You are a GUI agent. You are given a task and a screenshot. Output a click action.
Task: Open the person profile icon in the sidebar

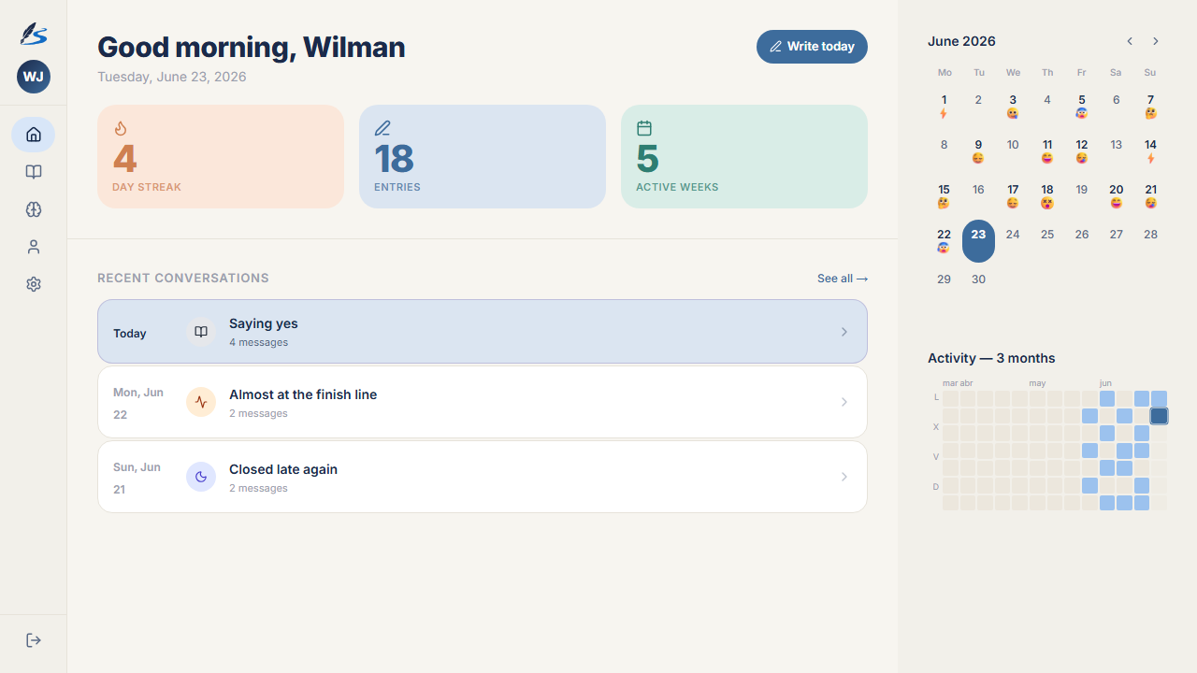click(x=34, y=247)
